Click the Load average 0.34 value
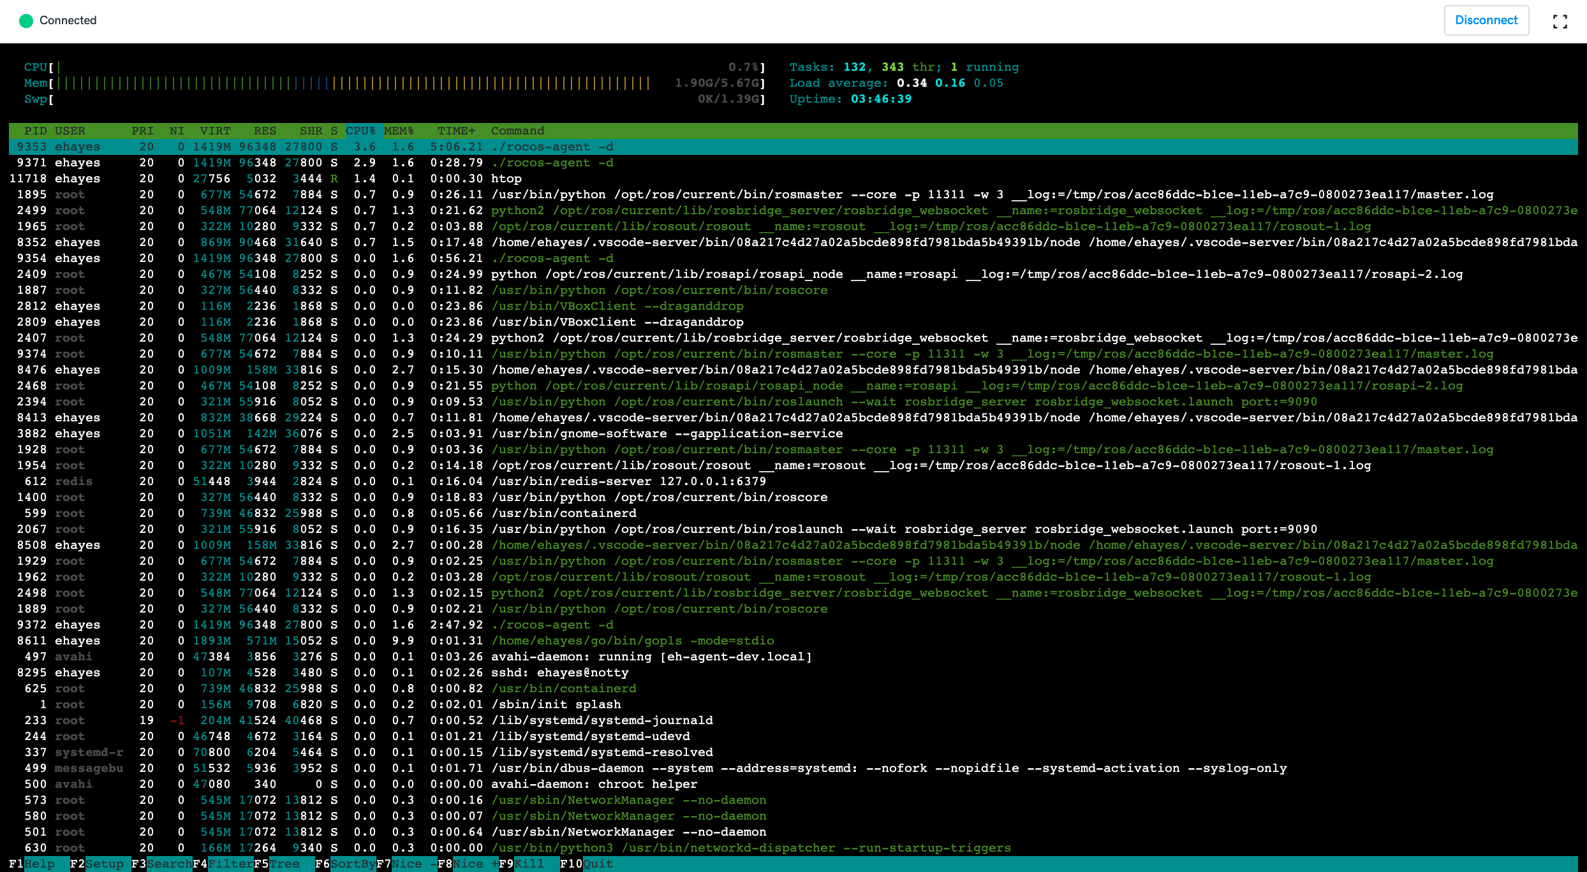 point(912,83)
